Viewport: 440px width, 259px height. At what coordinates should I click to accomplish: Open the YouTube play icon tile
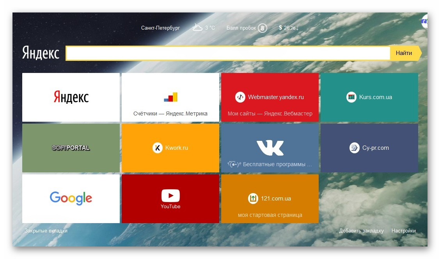pos(170,195)
